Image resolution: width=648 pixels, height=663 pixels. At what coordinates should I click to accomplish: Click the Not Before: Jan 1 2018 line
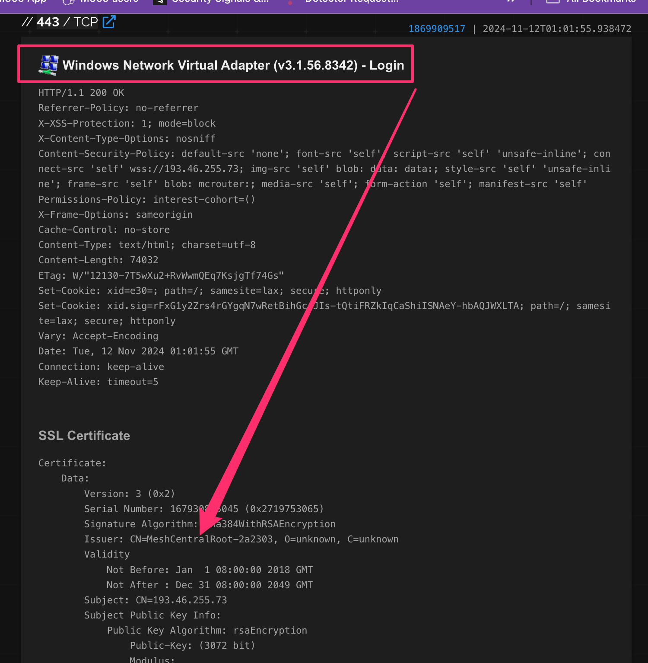coord(210,570)
